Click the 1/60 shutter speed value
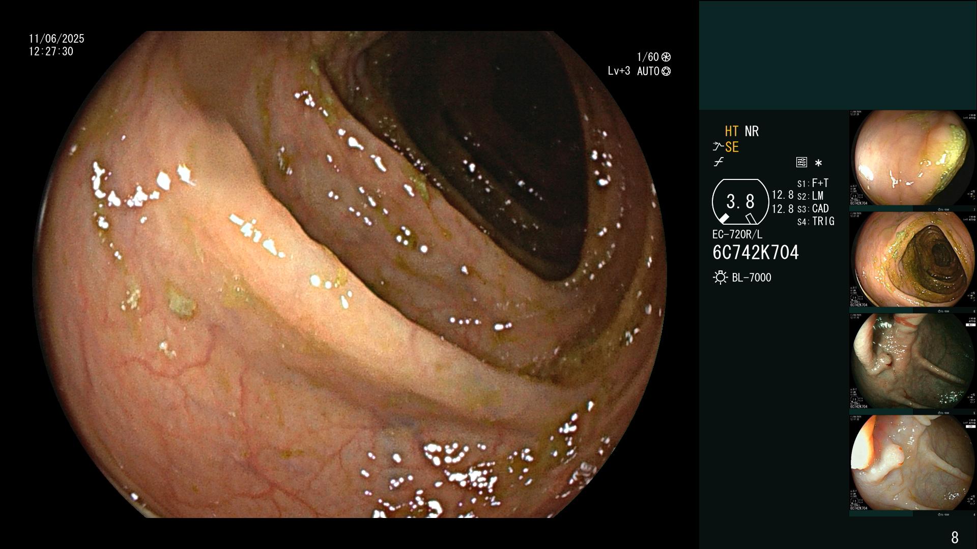This screenshot has width=977, height=549. click(648, 57)
